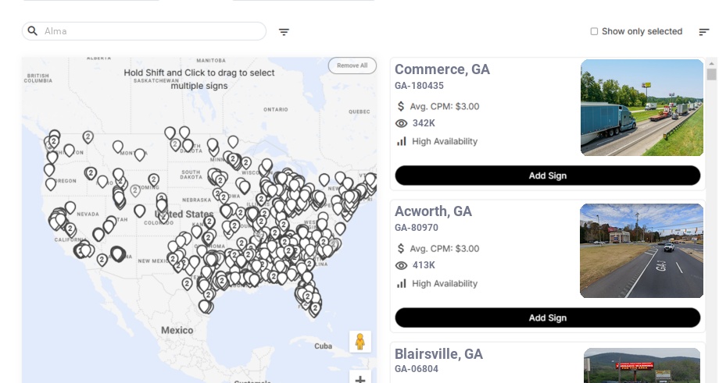The image size is (719, 383).
Task: Add the Acworth, GA sign
Action: [547, 317]
